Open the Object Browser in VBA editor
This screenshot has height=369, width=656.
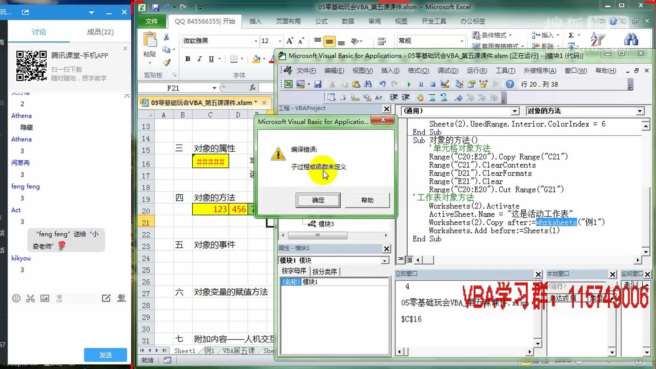click(x=483, y=84)
